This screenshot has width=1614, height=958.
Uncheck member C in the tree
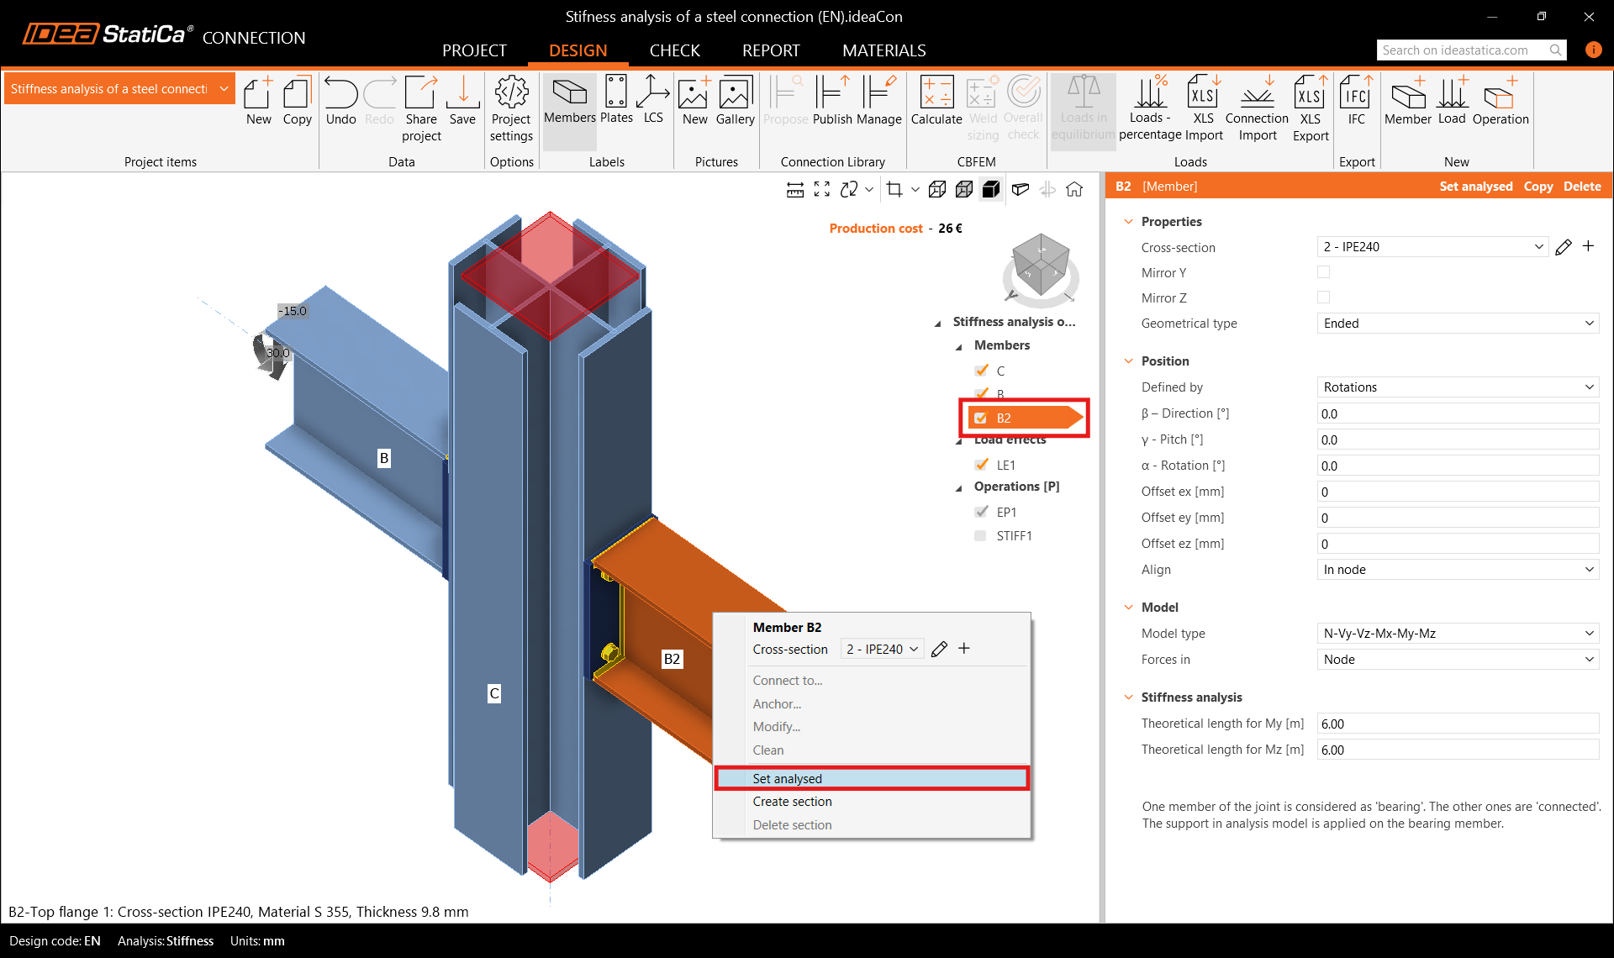pyautogui.click(x=981, y=371)
